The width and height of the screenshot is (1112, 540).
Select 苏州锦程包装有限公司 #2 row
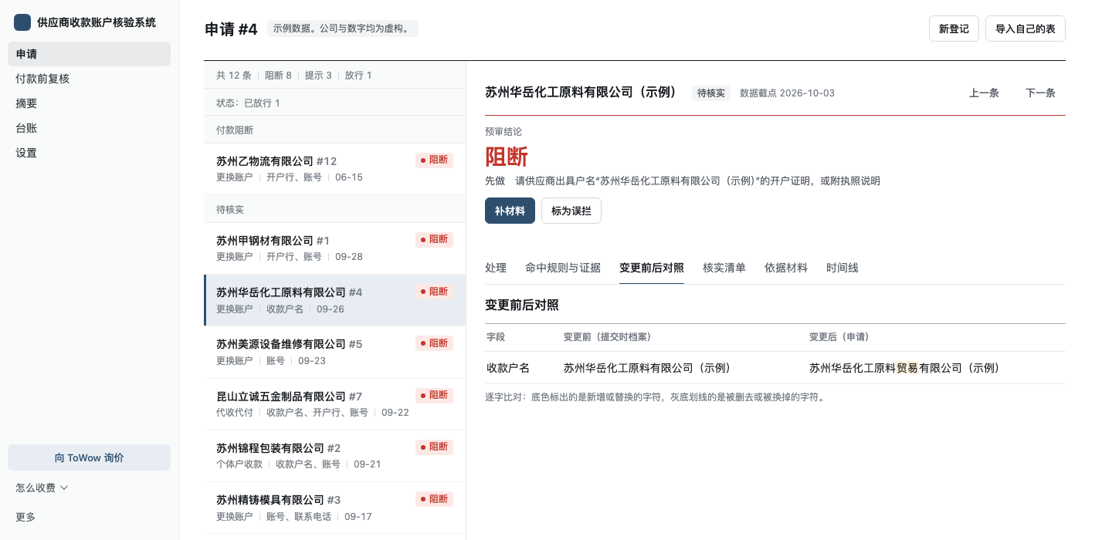click(x=334, y=456)
